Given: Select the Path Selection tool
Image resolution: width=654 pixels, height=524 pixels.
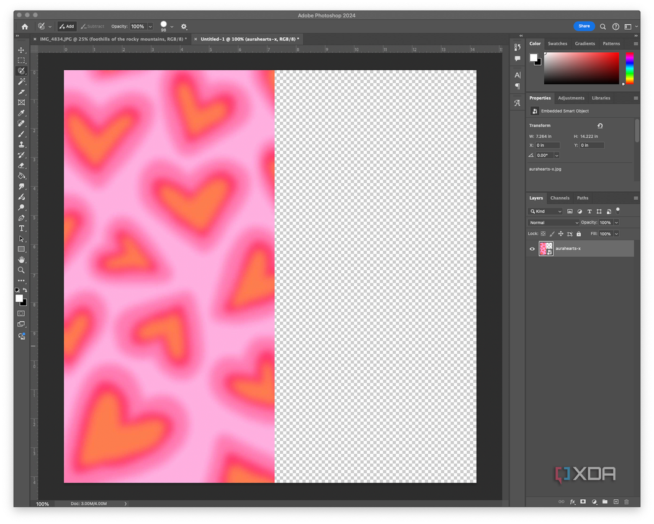Looking at the screenshot, I should (21, 239).
